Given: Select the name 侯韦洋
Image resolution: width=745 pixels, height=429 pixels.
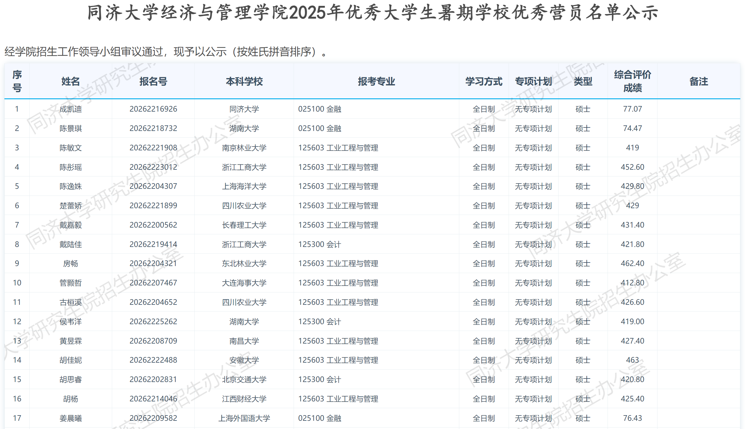Looking at the screenshot, I should 71,322.
